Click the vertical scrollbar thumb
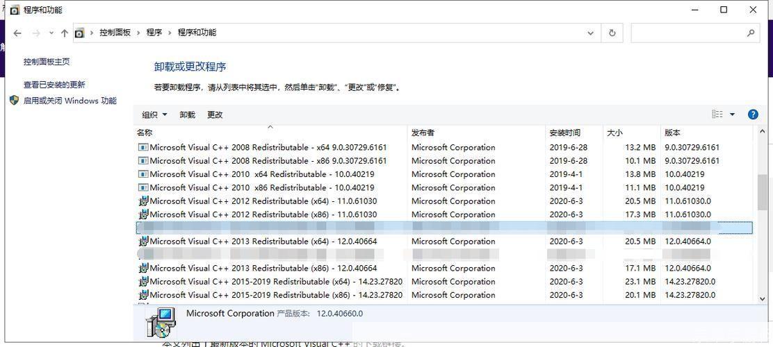Image resolution: width=773 pixels, height=347 pixels. [763, 192]
